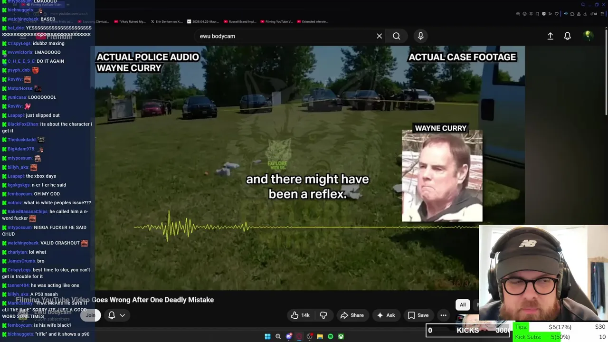Click username kgskgskgs in chat
Viewport: 608px width, 342px height.
(x=19, y=185)
